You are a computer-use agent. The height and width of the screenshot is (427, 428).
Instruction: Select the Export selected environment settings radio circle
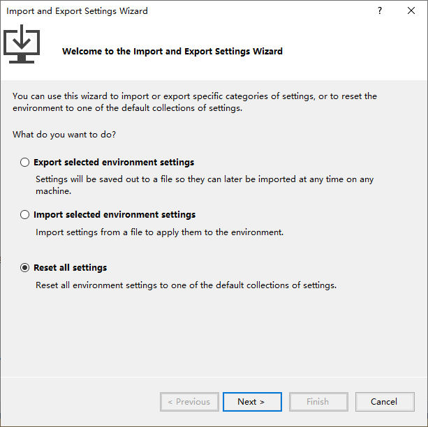tap(25, 163)
